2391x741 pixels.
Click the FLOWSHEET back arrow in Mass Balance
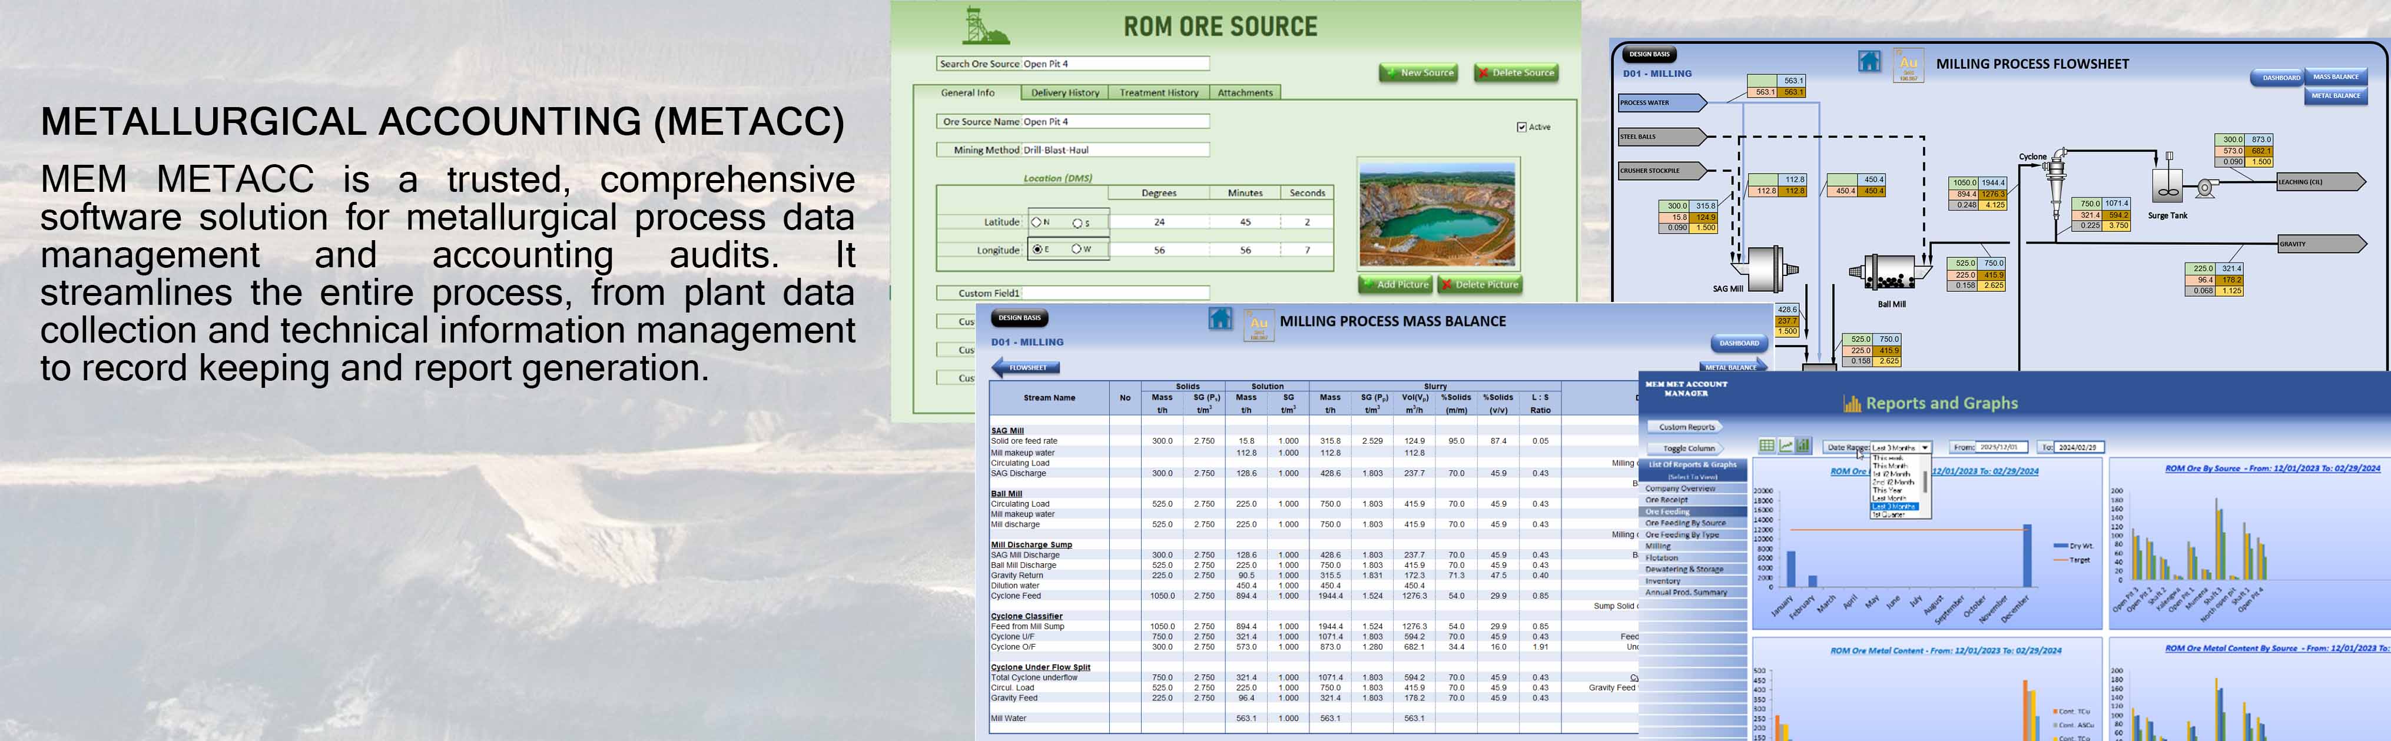pyautogui.click(x=1026, y=367)
